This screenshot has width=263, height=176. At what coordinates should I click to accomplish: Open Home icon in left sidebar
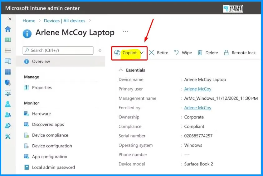(x=8, y=29)
